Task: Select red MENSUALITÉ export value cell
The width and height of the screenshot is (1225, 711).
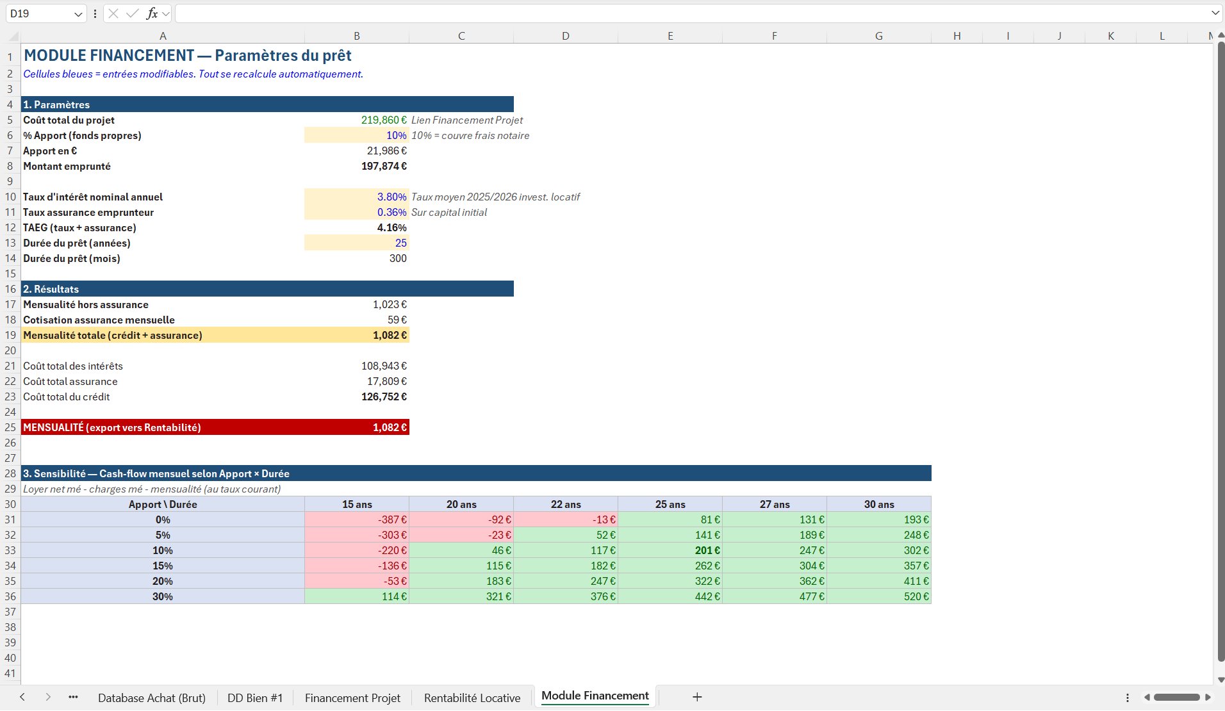Action: coord(357,427)
